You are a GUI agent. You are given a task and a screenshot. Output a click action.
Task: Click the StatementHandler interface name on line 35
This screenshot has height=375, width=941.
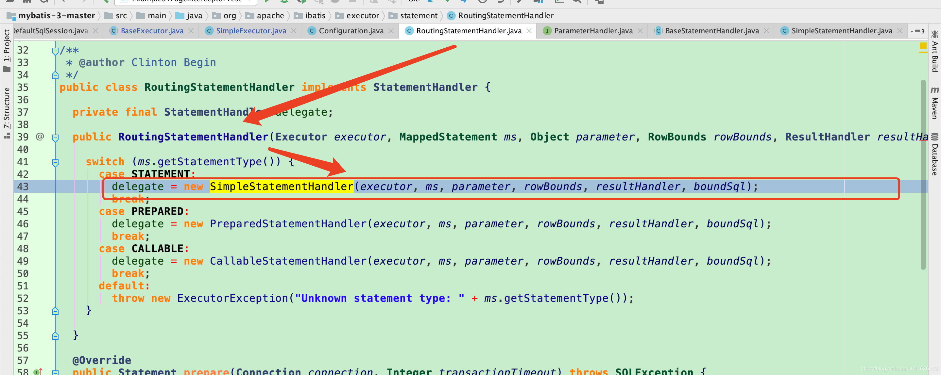pyautogui.click(x=425, y=87)
